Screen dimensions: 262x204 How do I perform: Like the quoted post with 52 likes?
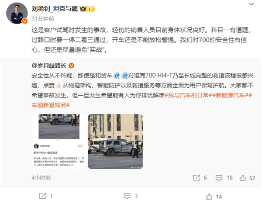coord(247,178)
